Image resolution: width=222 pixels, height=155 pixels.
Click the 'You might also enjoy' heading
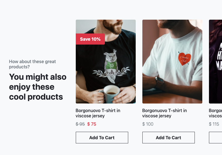pyautogui.click(x=38, y=87)
